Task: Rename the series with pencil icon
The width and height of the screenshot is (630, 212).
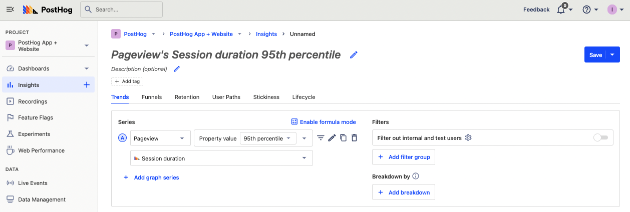Action: tap(332, 138)
